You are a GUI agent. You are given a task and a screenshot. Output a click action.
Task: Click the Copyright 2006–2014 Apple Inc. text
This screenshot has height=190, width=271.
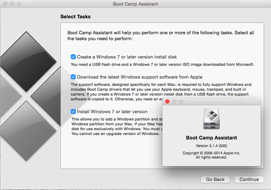[212, 153]
